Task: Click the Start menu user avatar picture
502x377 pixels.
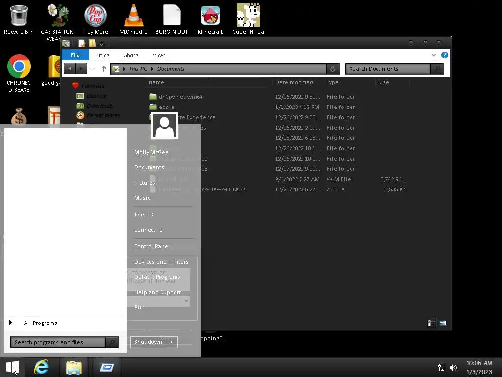Action: [165, 126]
